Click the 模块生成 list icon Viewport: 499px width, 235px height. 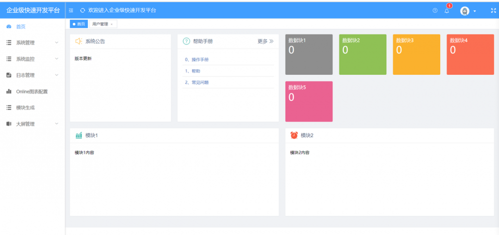(9, 107)
